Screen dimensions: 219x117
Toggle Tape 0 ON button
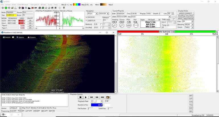click(30, 25)
